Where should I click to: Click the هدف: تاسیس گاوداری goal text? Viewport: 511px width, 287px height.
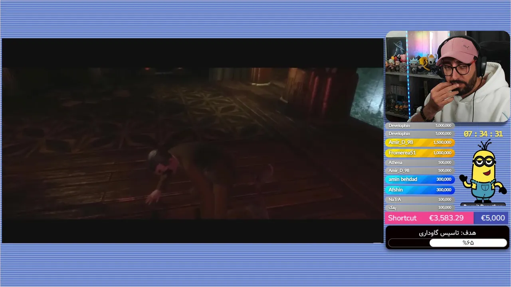click(447, 233)
